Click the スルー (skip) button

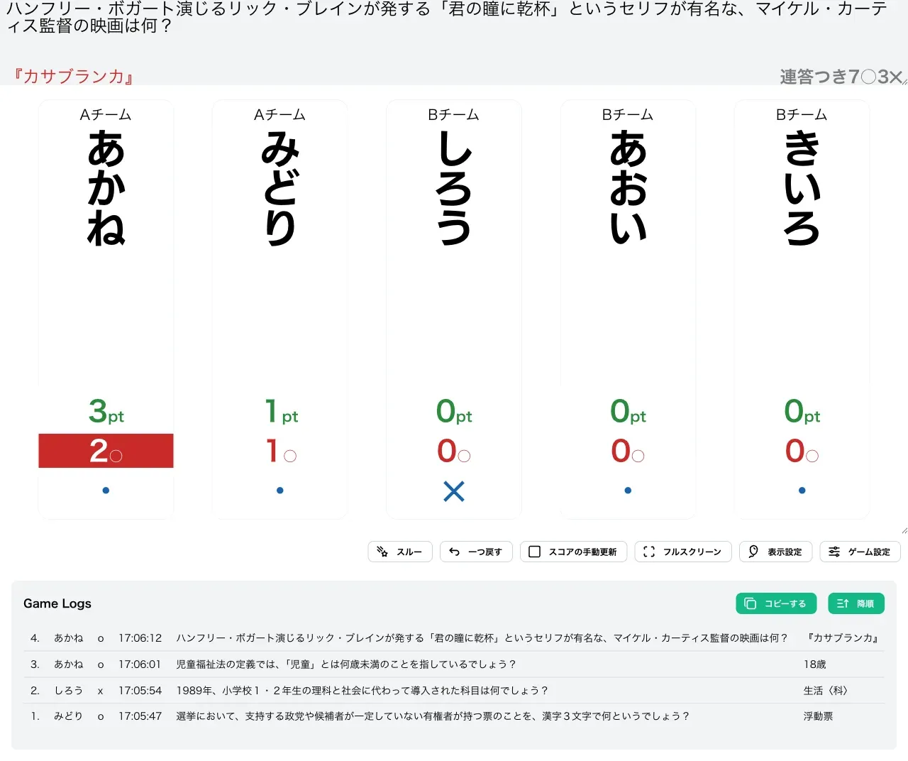click(400, 552)
